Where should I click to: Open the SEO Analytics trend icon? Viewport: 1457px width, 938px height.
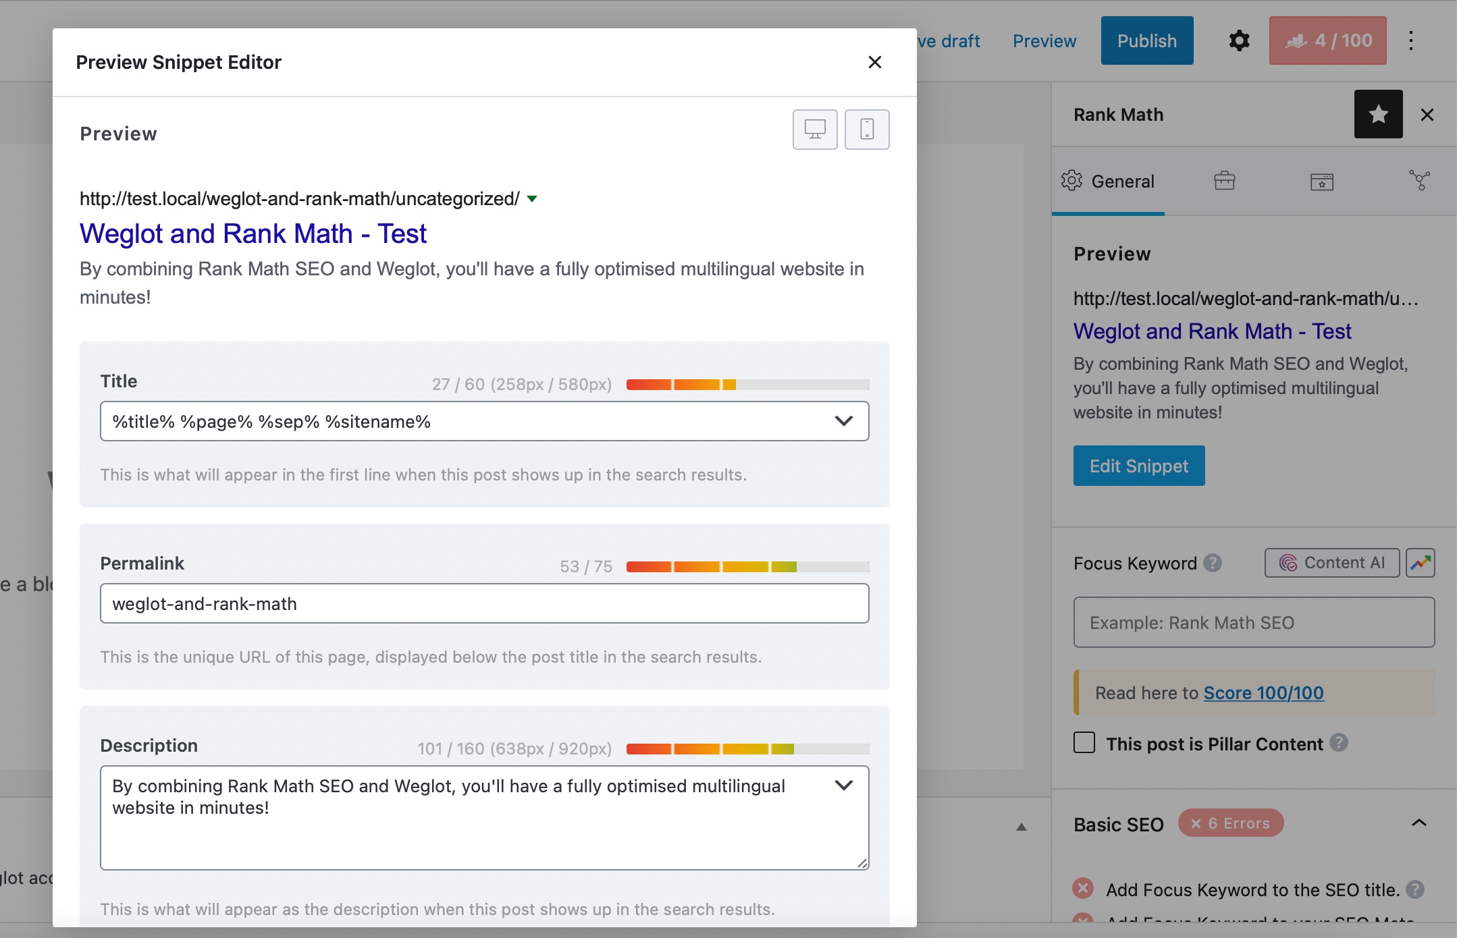[1419, 562]
